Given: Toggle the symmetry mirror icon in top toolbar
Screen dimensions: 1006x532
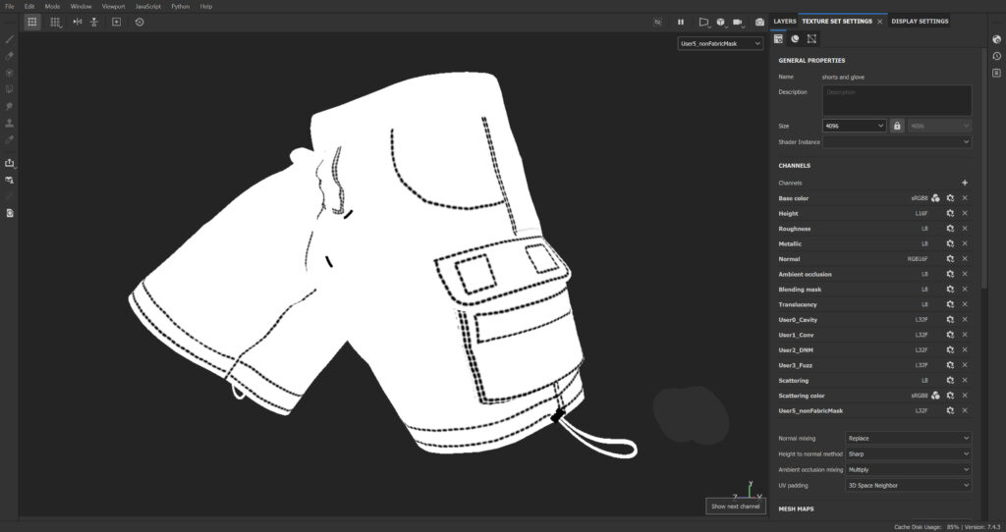Looking at the screenshot, I should (x=77, y=22).
